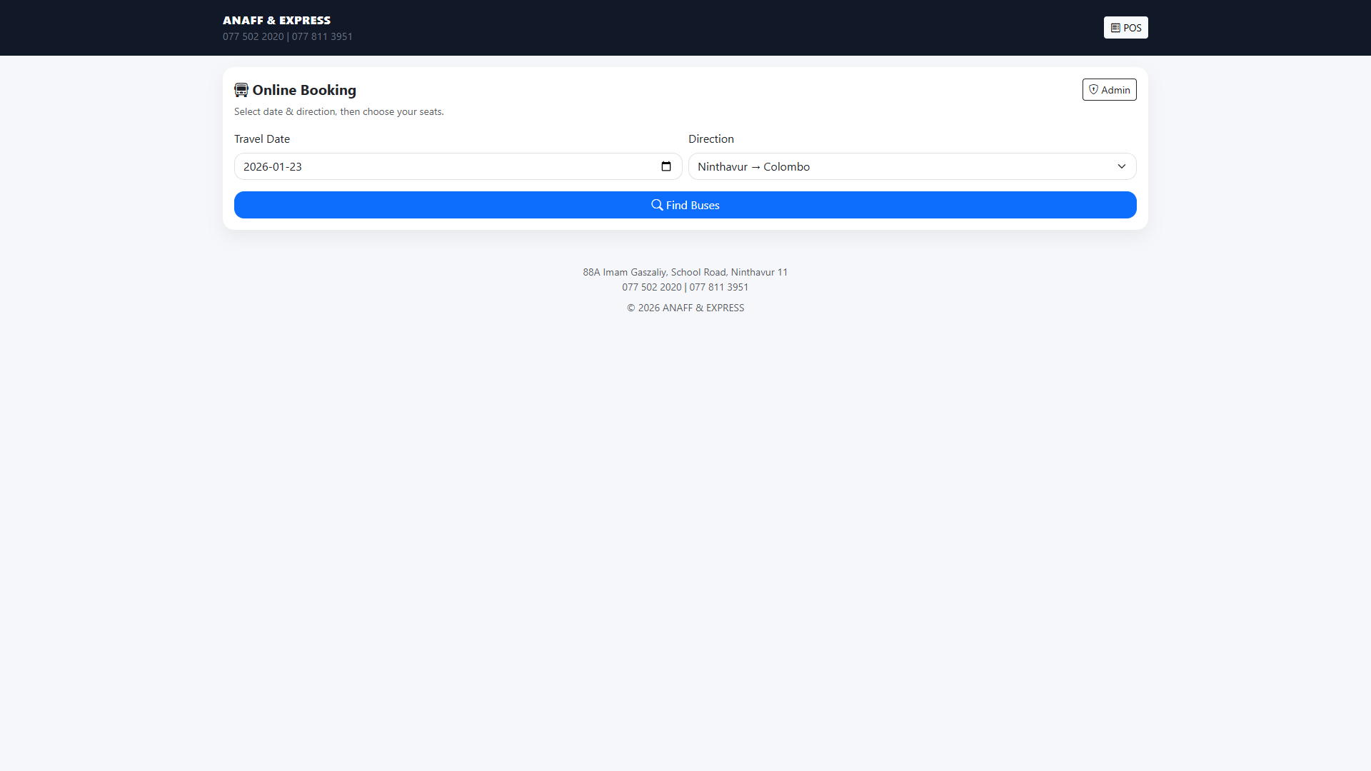
Task: Click the ANAFF & EXPRESS brand title
Action: pos(276,20)
